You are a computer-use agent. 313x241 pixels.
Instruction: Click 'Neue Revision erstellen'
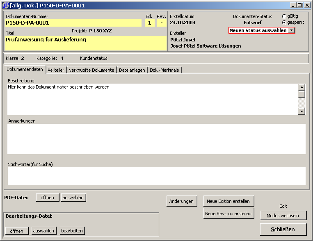[228, 214]
